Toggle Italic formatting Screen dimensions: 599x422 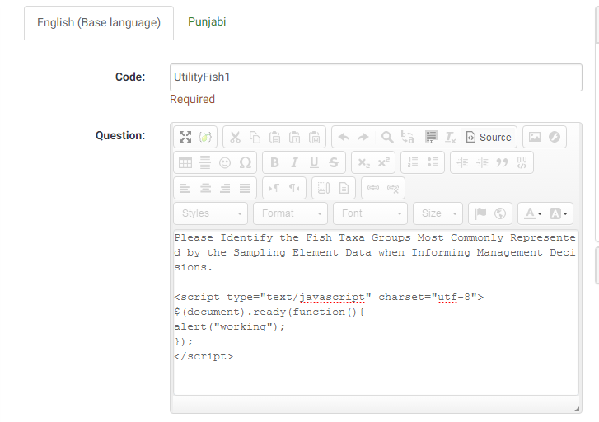pyautogui.click(x=294, y=162)
